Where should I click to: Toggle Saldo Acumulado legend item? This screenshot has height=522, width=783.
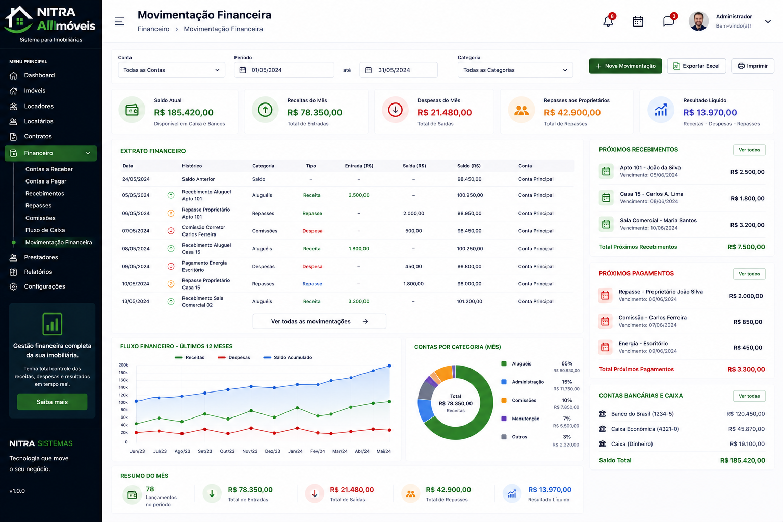point(288,357)
